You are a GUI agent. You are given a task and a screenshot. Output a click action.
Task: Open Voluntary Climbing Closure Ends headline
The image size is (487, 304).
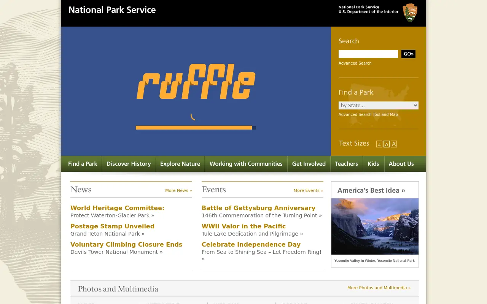click(126, 244)
